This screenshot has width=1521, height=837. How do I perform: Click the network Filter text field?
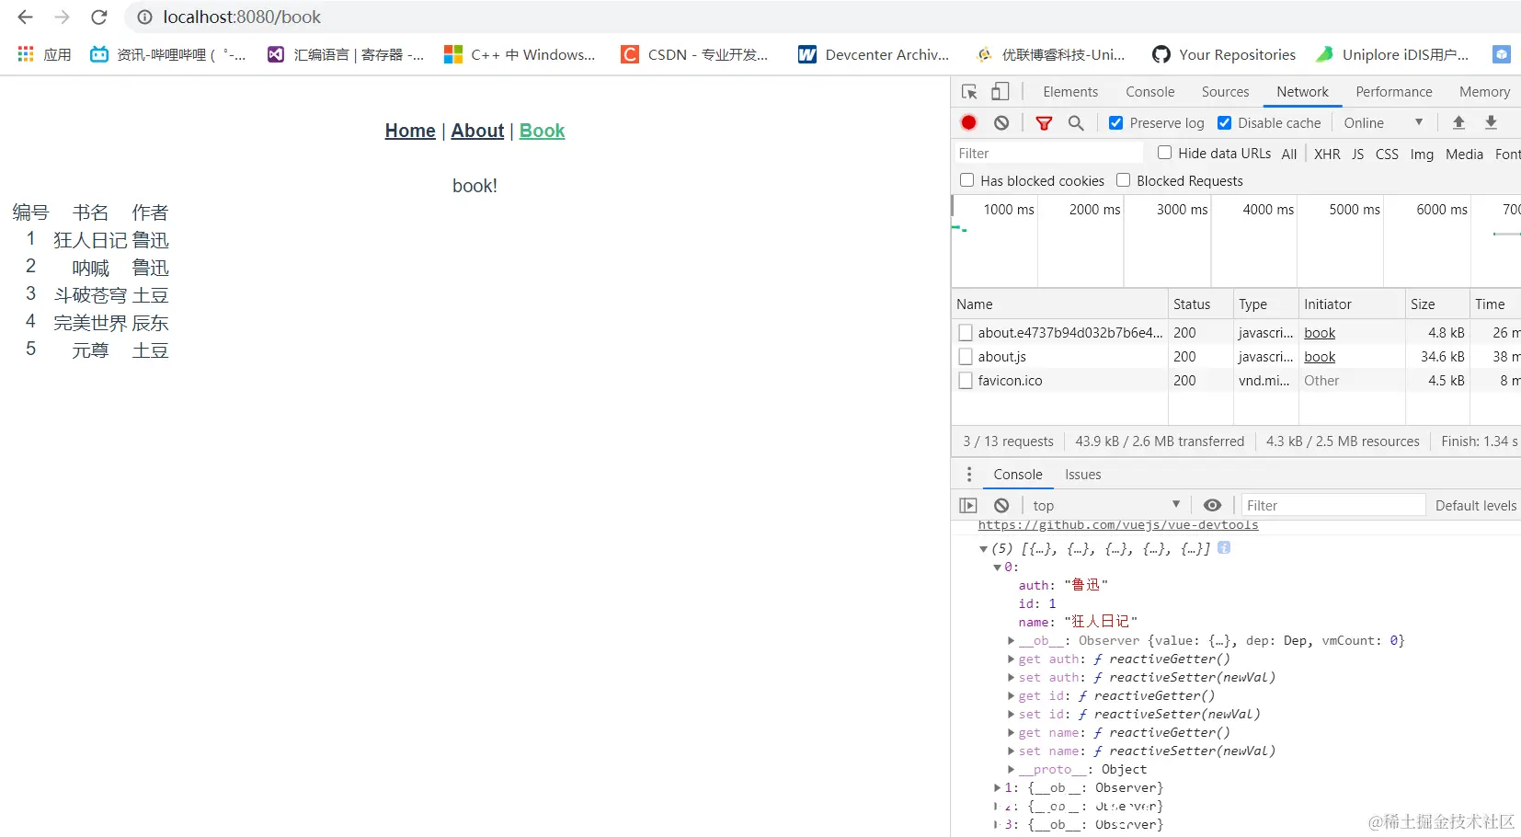point(1047,154)
